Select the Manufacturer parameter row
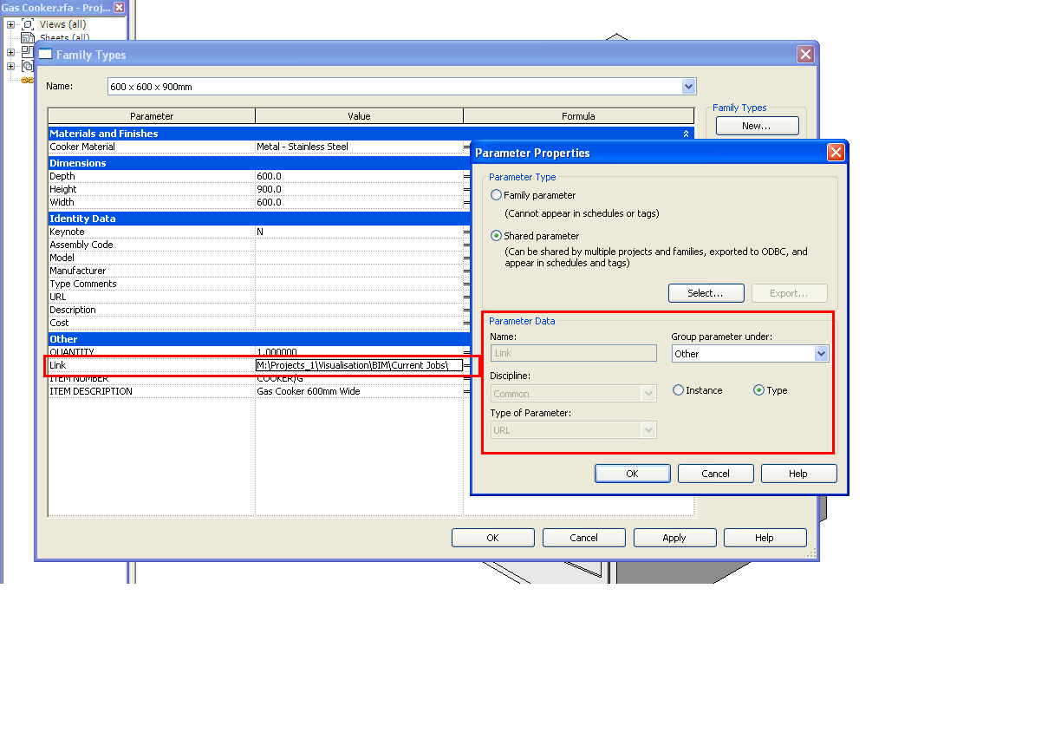1048x752 pixels. pos(152,271)
